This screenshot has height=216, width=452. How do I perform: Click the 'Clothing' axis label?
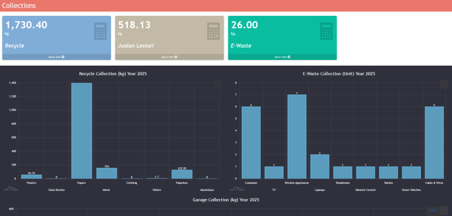pos(131,183)
